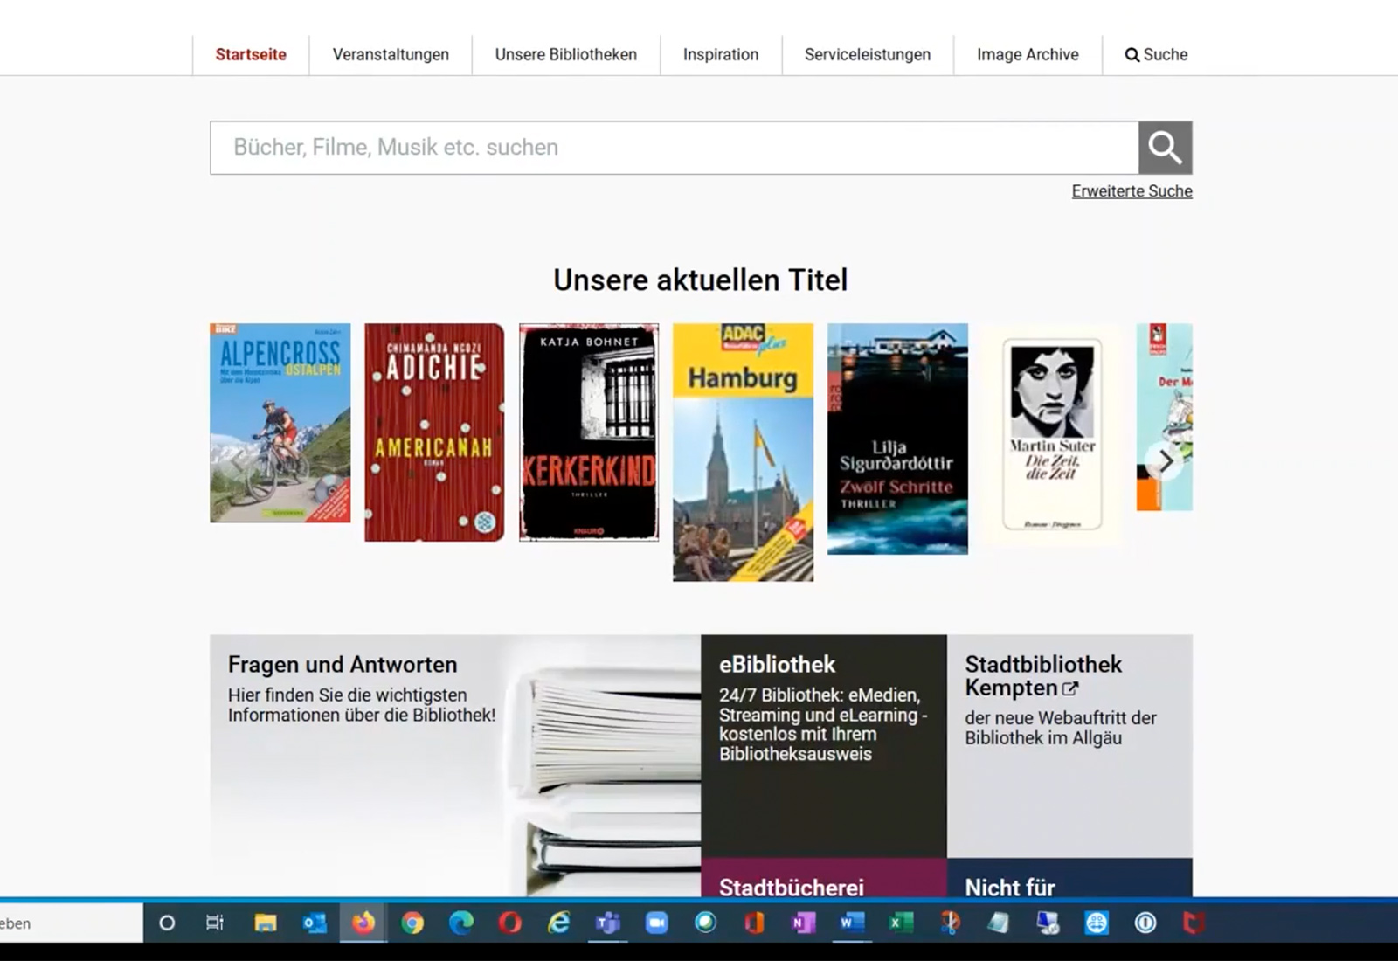Screen dimensions: 1398x961
Task: Focus the Bücher, Filme, Musik search field
Action: (673, 148)
